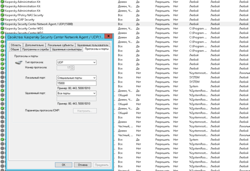Open the Удаленные компьютеры tab
The width and height of the screenshot is (250, 171).
tap(67, 49)
